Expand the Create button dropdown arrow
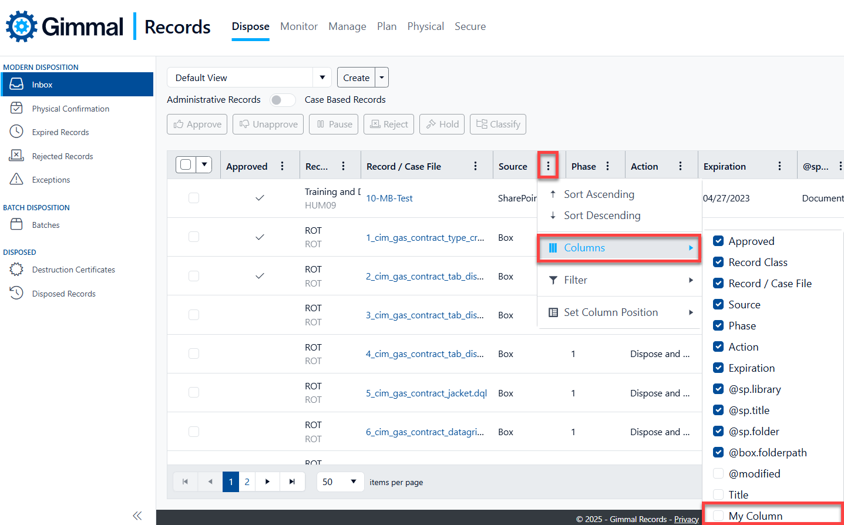 (x=382, y=78)
